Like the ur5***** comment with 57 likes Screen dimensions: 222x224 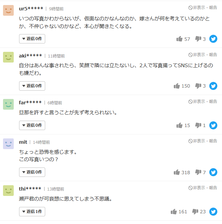179,39
